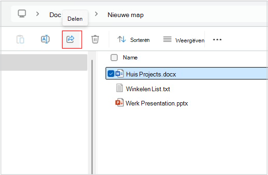Open the Sorteren sort menu

point(134,40)
